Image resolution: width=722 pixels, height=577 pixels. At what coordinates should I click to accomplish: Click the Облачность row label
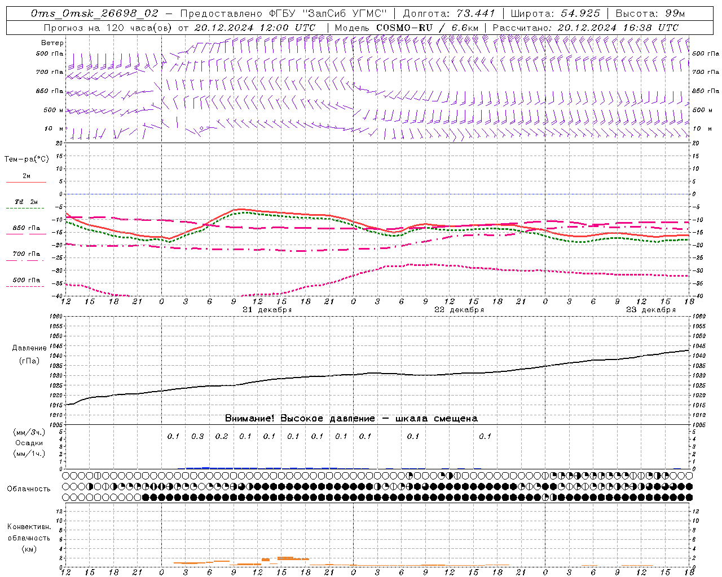pos(29,489)
